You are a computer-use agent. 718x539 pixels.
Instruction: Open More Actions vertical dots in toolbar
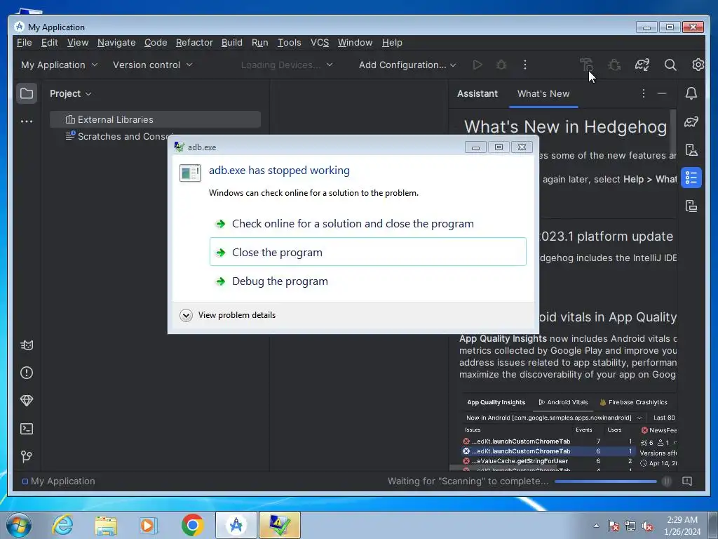point(525,65)
